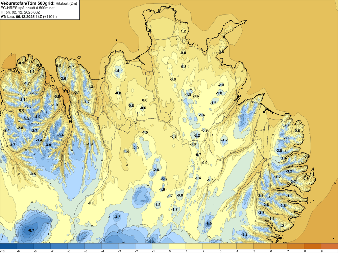Click the 'Hitakort (2m)' label

(66, 3)
